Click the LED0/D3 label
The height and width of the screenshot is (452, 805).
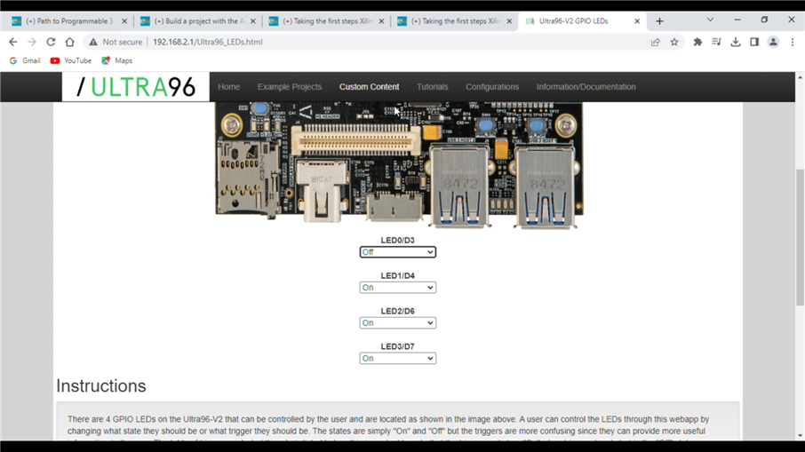(398, 240)
